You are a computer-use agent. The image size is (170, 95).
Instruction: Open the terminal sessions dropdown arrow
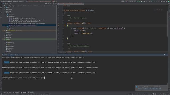18,55
